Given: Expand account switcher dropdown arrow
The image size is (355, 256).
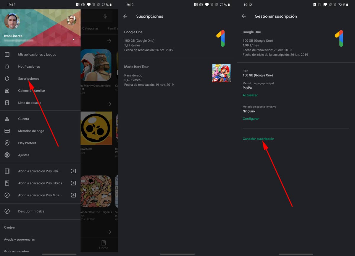Looking at the screenshot, I should pyautogui.click(x=73, y=39).
